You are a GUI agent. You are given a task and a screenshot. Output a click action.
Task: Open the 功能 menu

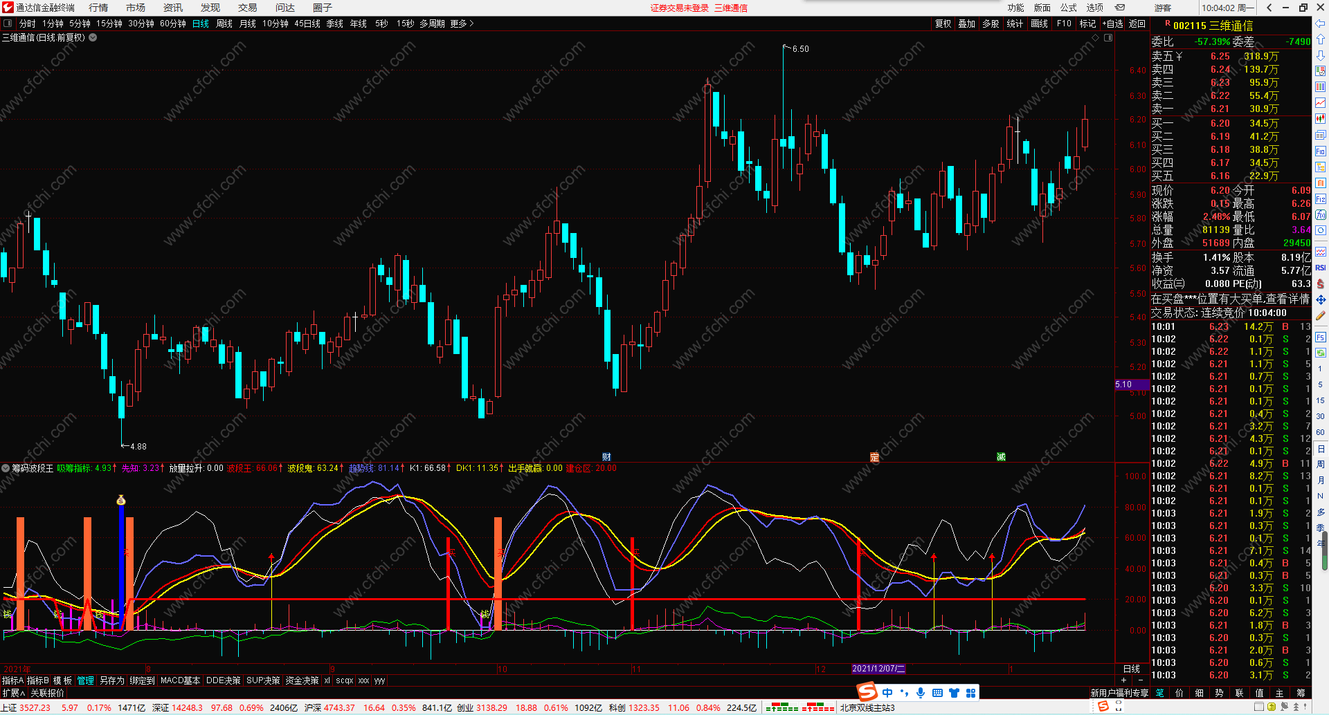1015,8
